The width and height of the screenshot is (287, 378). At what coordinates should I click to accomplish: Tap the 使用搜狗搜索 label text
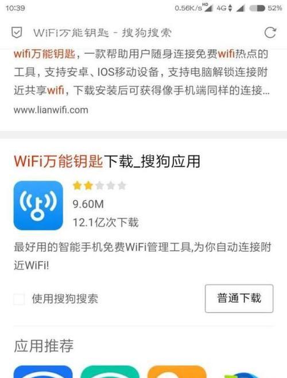(65, 299)
